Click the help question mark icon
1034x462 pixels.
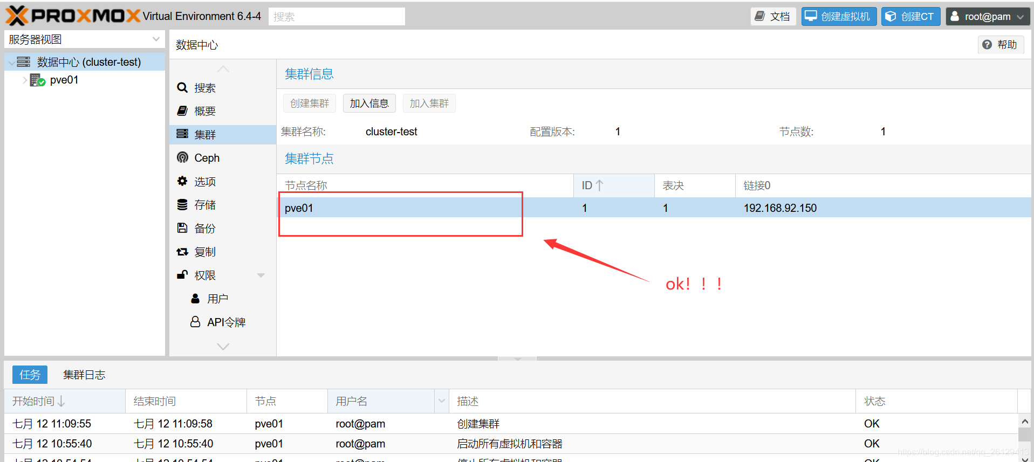[987, 45]
